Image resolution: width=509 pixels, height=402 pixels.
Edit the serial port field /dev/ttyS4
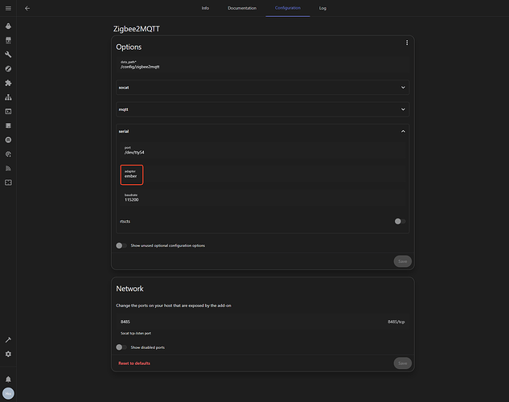tap(263, 150)
